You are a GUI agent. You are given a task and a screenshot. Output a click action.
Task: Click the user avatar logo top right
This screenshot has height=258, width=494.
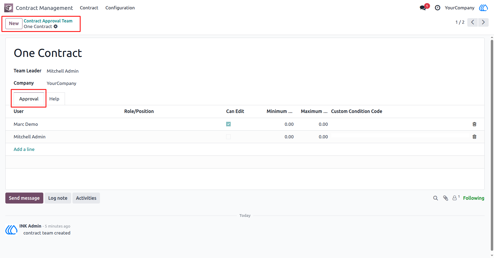(483, 8)
